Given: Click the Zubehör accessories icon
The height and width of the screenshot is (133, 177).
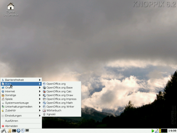Looking at the screenshot, I should pyautogui.click(x=3, y=110).
